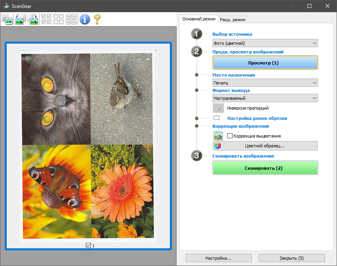Click the Сканировать изображение heading
Screen dimensions: 337x266
coord(243,156)
